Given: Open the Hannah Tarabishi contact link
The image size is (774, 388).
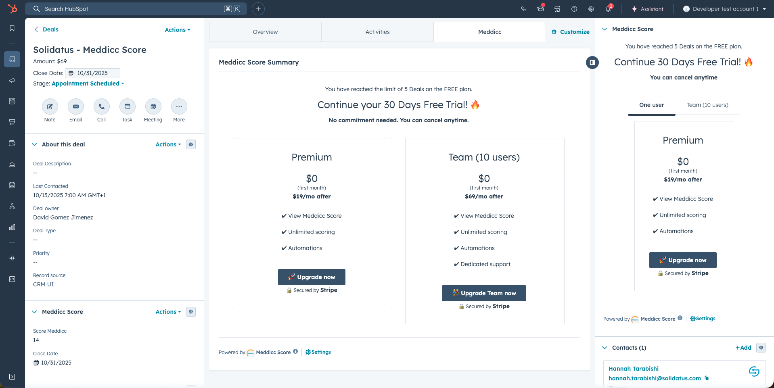Looking at the screenshot, I should click(x=633, y=369).
